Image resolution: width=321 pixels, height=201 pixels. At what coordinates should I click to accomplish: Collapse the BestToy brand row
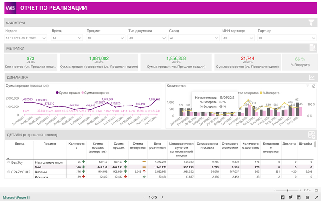pos(8,162)
